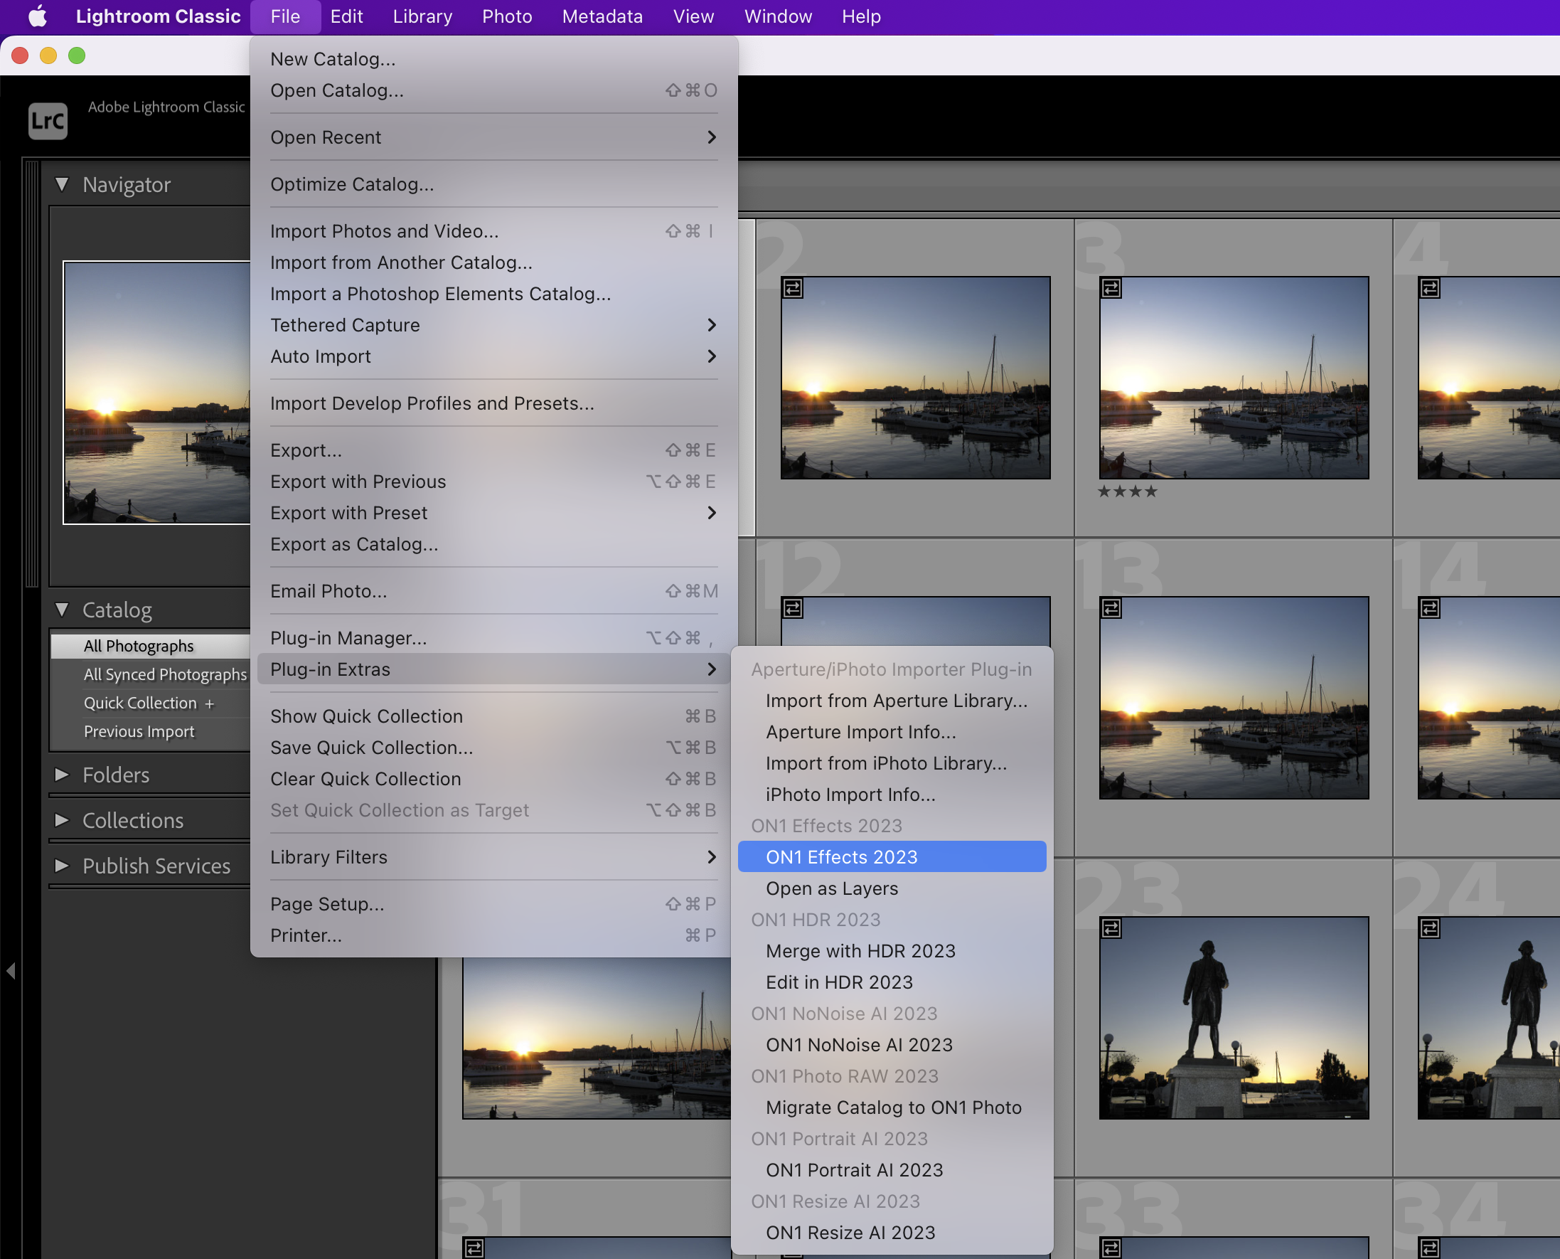
Task: Open the Apple menu
Action: click(x=37, y=16)
